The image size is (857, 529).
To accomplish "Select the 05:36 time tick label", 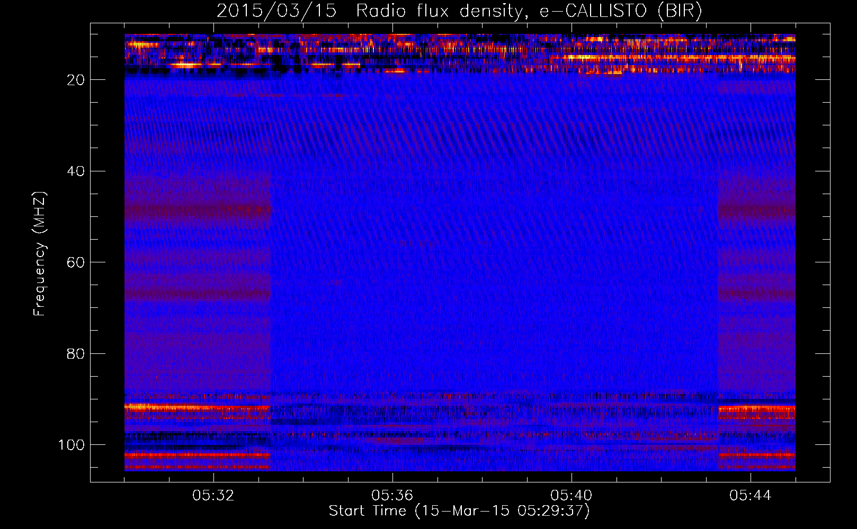I will coord(392,496).
